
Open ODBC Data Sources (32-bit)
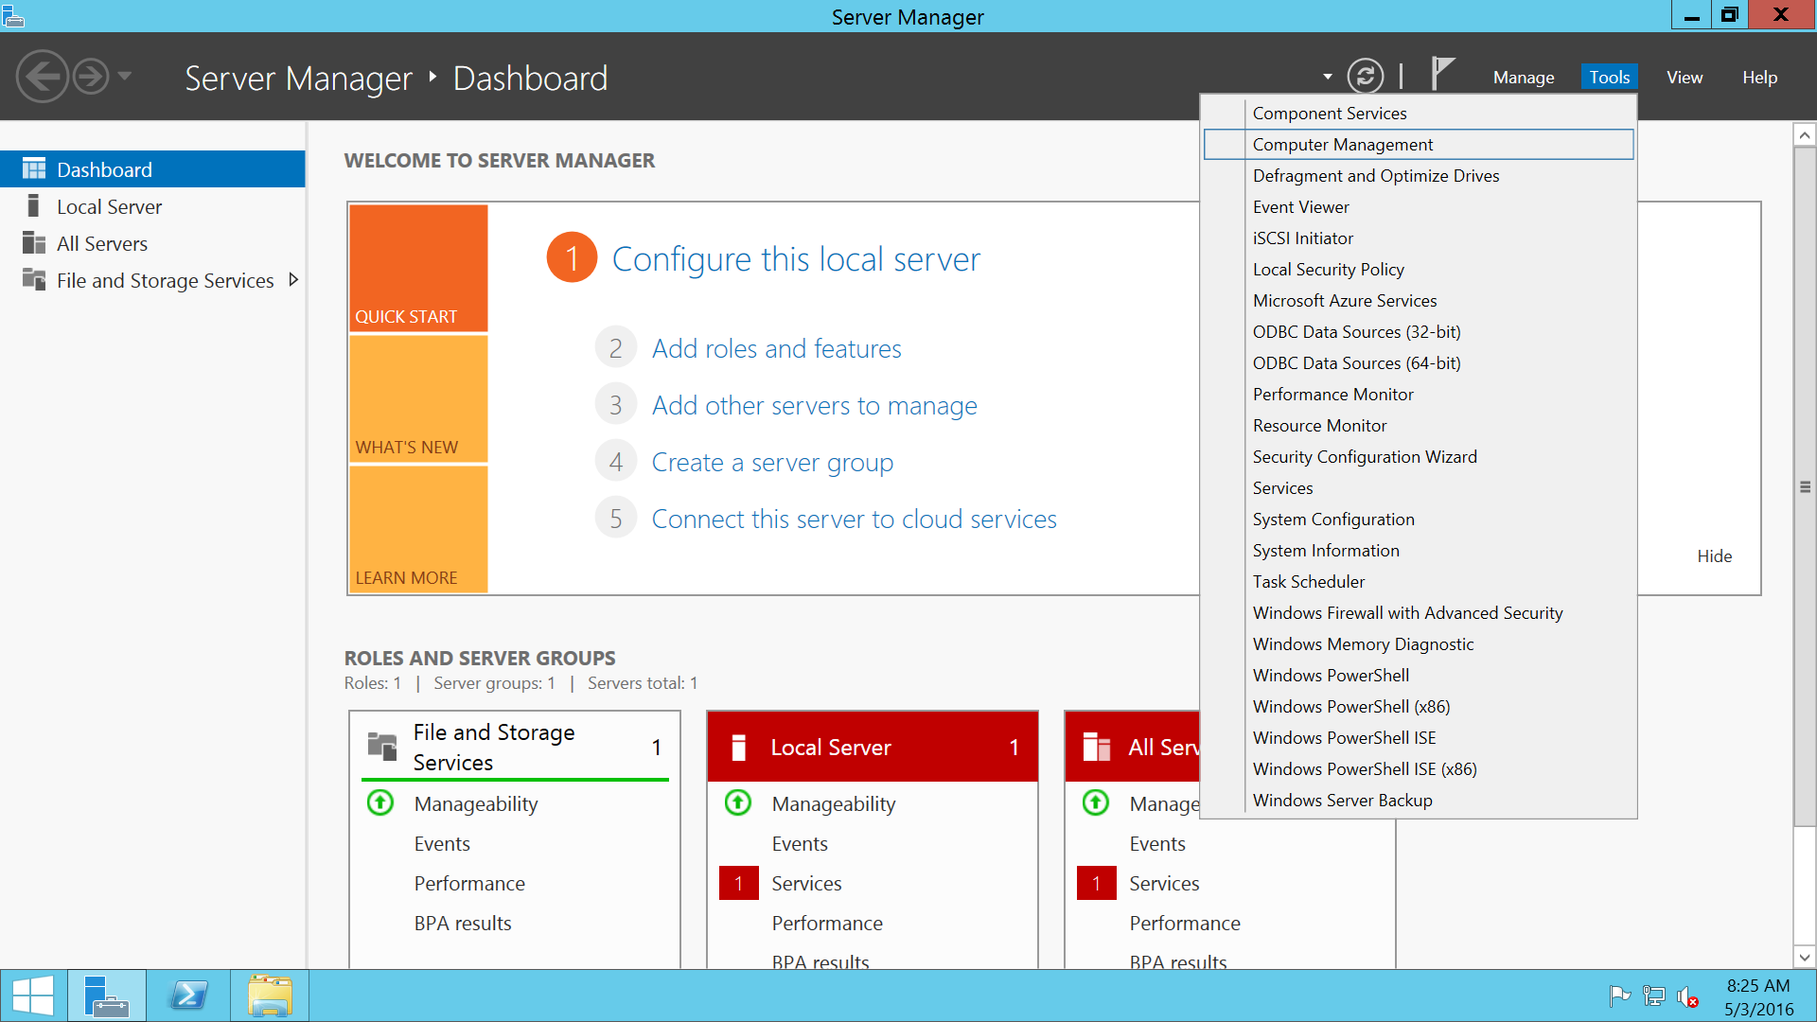click(1419, 332)
